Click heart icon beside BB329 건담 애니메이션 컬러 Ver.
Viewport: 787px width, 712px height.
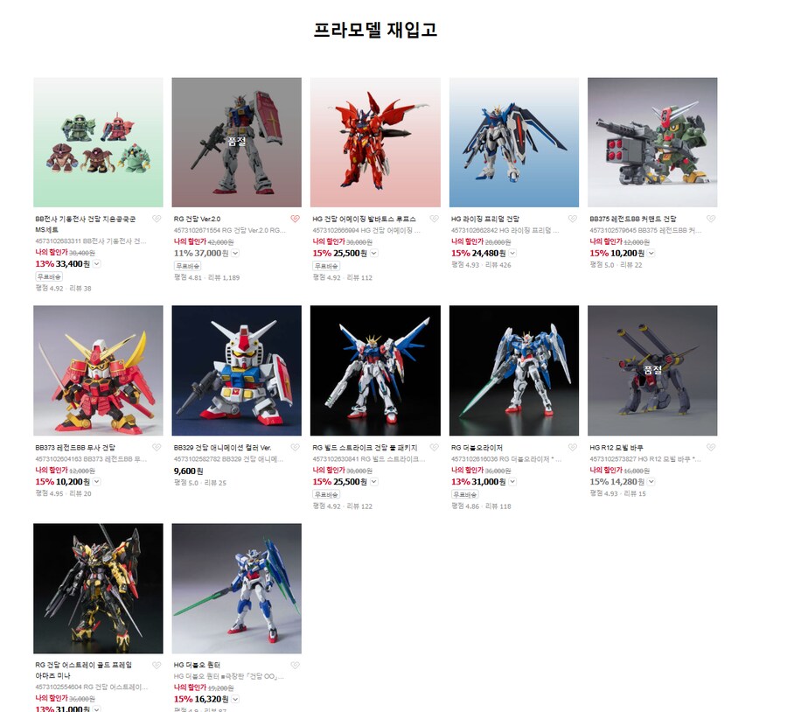click(x=296, y=447)
